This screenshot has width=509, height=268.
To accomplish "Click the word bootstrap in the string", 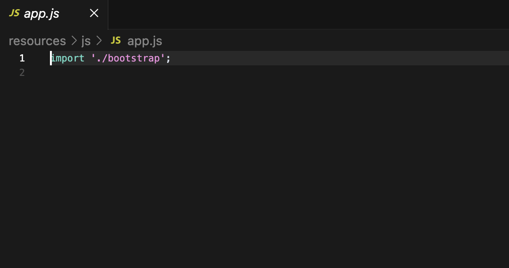I will click(134, 58).
